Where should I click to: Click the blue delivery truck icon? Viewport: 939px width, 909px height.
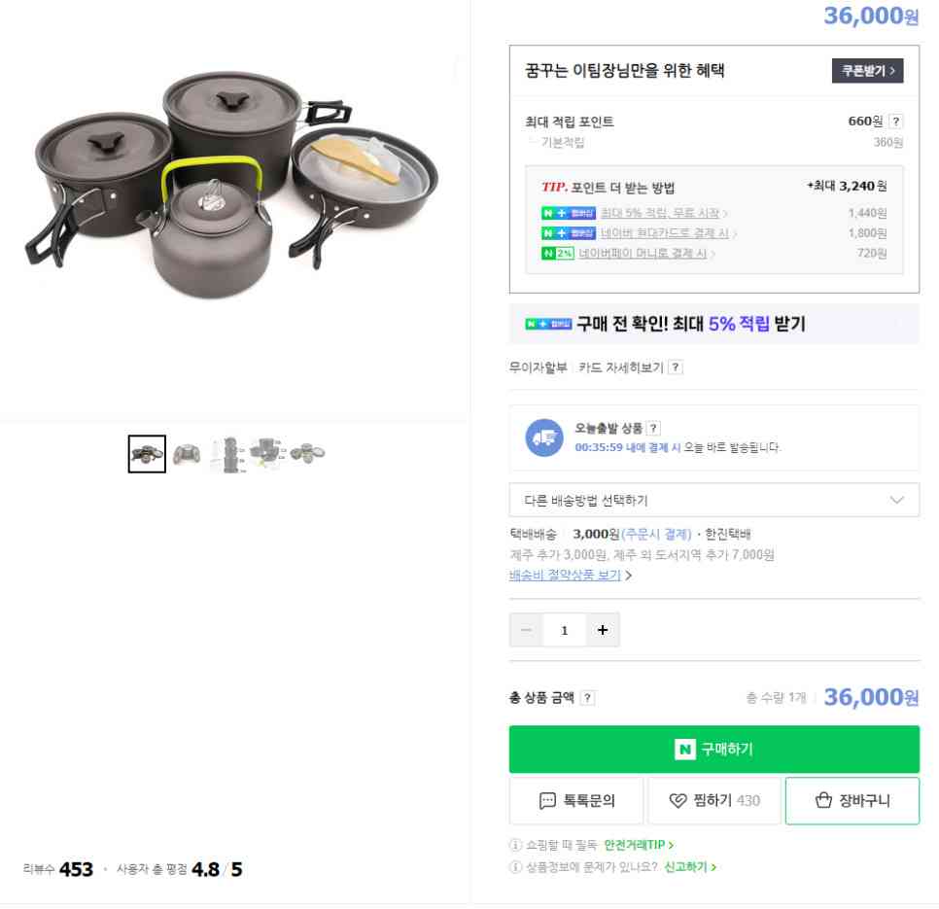[x=543, y=437]
